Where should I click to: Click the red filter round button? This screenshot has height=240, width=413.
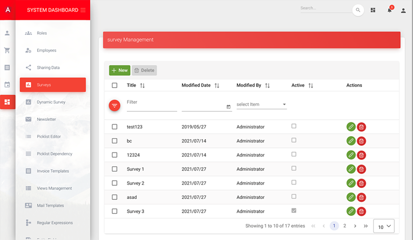click(114, 105)
